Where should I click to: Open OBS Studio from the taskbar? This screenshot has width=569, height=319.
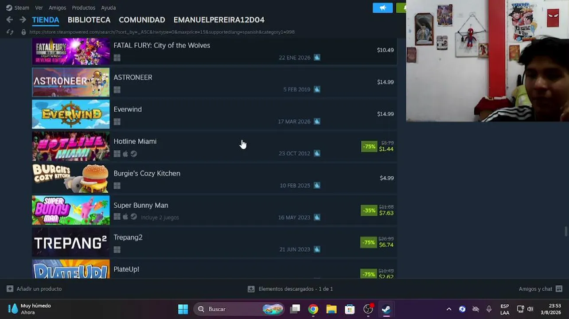click(x=368, y=309)
